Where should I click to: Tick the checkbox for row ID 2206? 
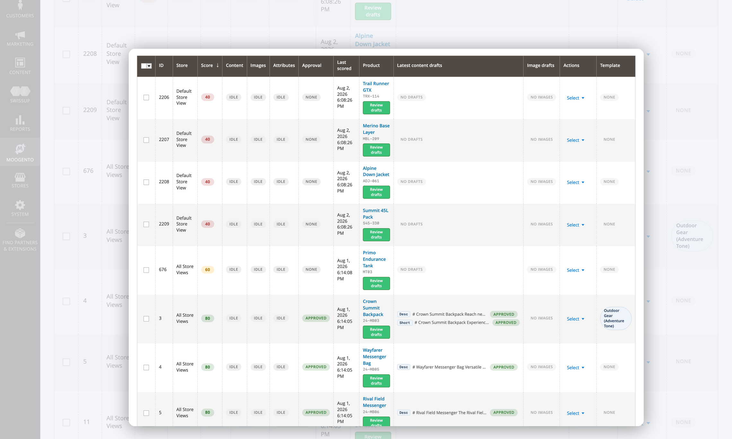(x=146, y=98)
